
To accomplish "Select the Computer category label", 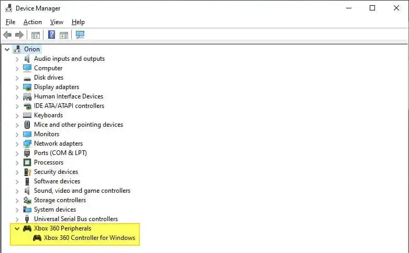I will 48,68.
